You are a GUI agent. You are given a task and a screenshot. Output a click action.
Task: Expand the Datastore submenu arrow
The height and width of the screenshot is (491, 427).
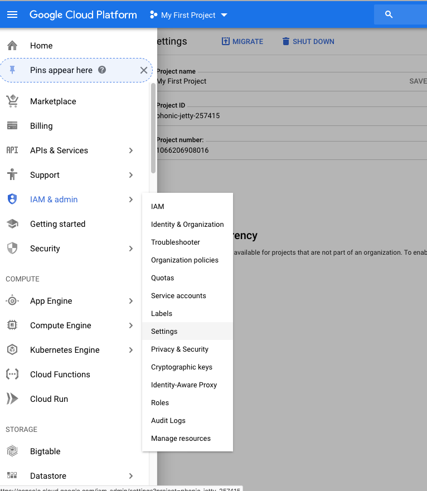tap(131, 475)
